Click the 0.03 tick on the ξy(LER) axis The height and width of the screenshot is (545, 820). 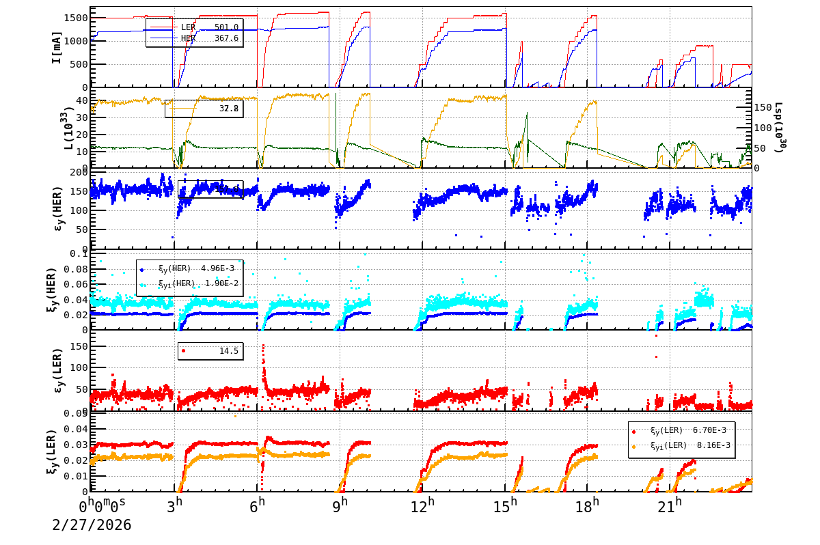tap(75, 445)
